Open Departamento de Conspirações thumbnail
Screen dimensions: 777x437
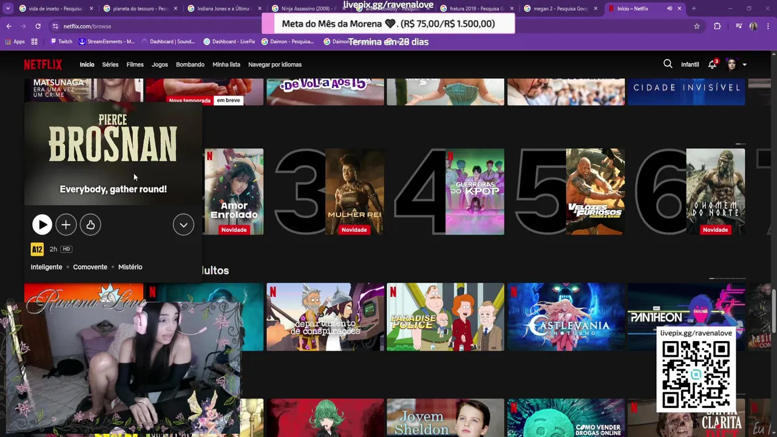pyautogui.click(x=325, y=317)
